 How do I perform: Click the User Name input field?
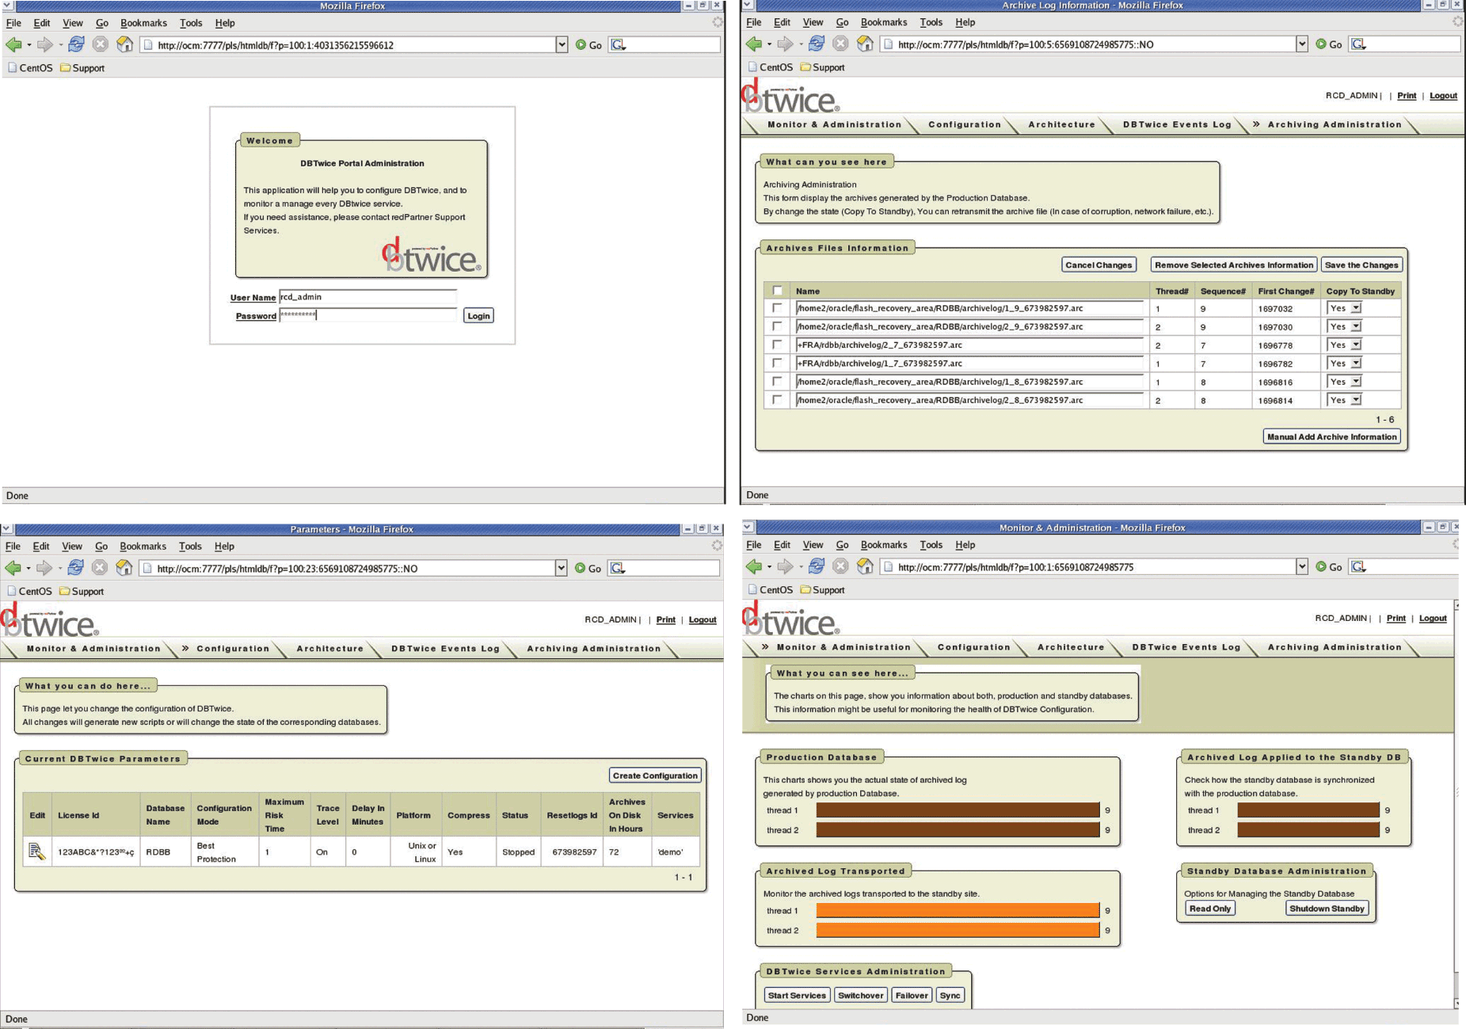(x=367, y=297)
